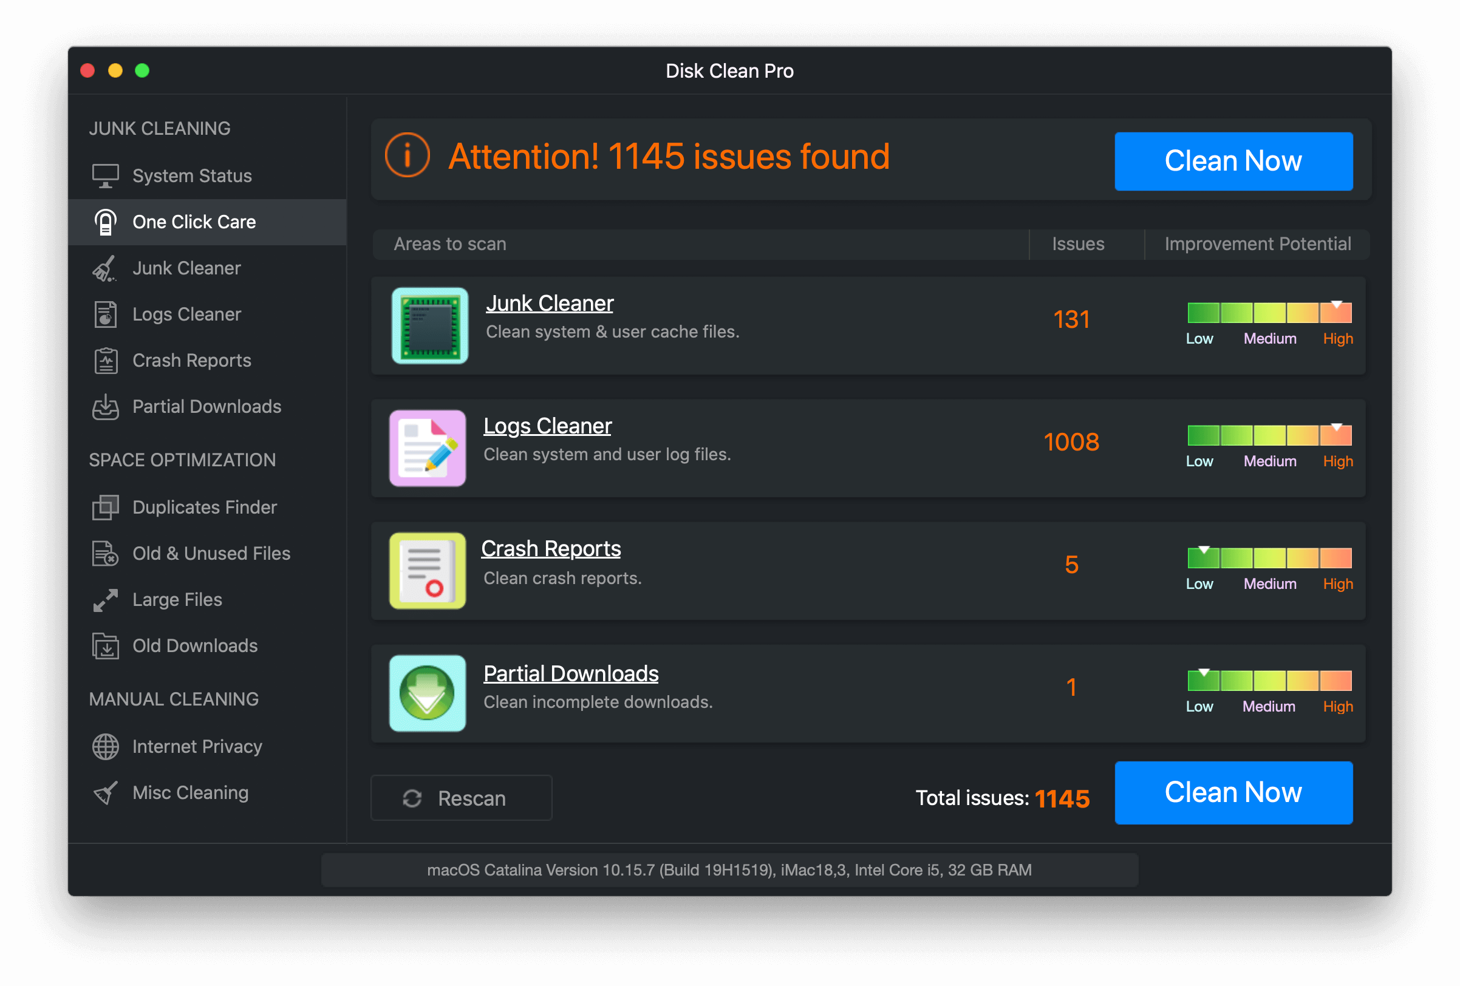The image size is (1460, 986).
Task: Click the Rescan button
Action: (462, 798)
